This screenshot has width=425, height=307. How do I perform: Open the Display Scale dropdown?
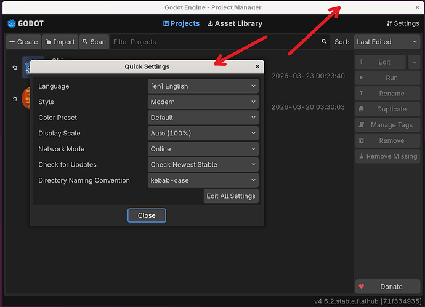click(x=203, y=133)
